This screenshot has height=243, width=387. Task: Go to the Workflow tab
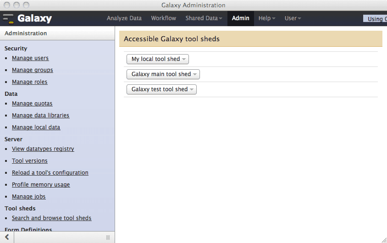point(164,18)
